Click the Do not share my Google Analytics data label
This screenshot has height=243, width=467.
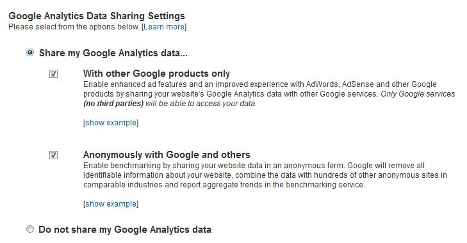[x=125, y=230]
